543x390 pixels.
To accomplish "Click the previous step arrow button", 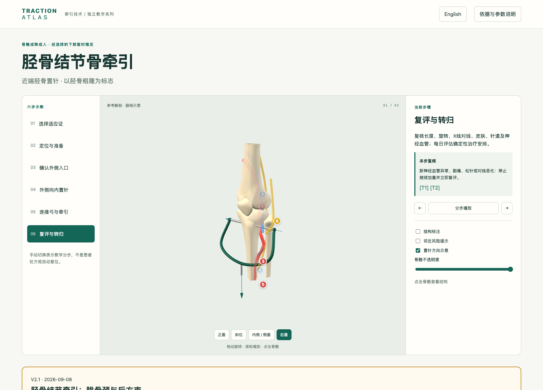I will click(420, 208).
